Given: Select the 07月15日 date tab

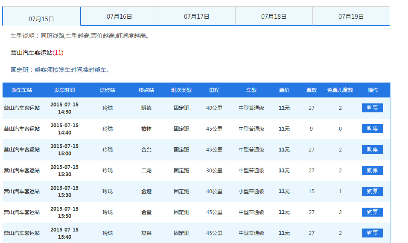Looking at the screenshot, I should coord(41,19).
